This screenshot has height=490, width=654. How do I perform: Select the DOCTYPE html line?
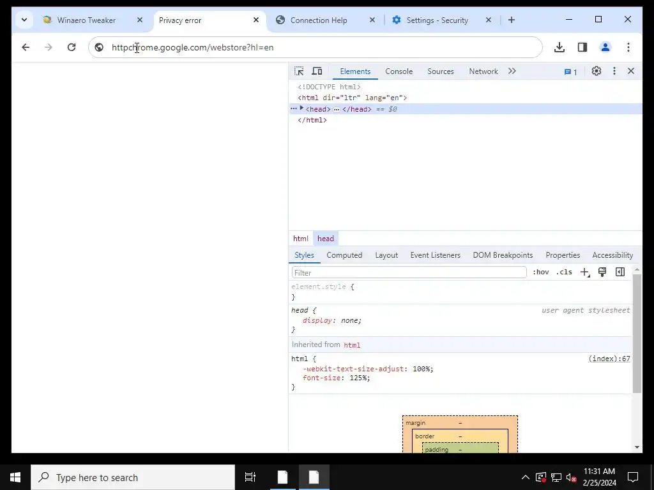(x=329, y=87)
